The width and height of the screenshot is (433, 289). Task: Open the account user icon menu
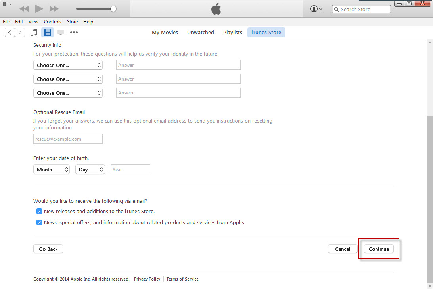[316, 9]
